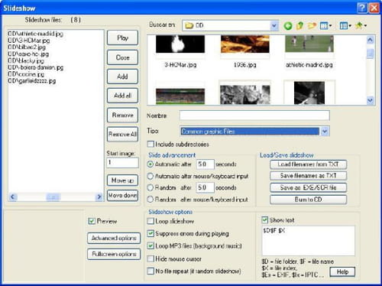382x286 pixels.
Task: Open the Buscar en folder dropdown
Action: pyautogui.click(x=274, y=25)
